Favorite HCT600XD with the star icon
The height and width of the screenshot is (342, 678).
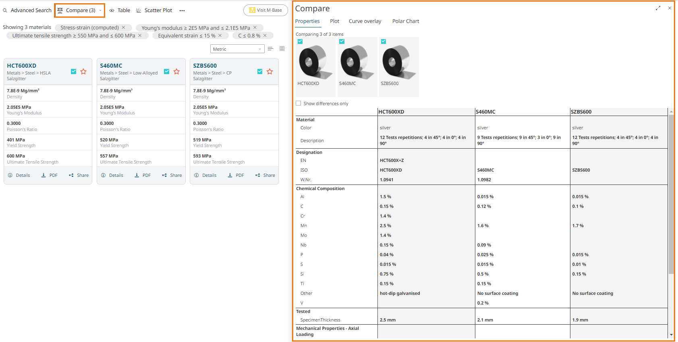point(83,71)
